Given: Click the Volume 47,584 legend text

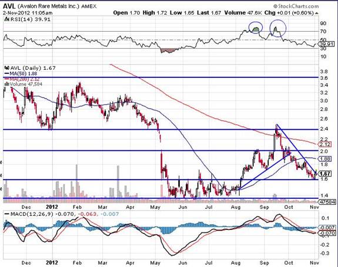Looking at the screenshot, I should coord(26,84).
